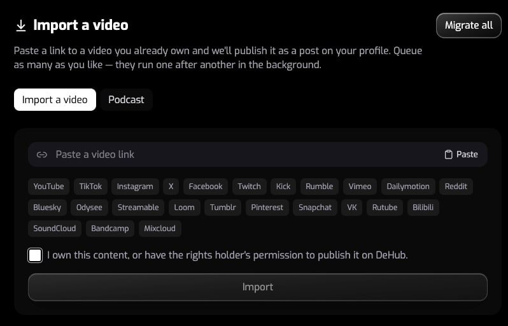Image resolution: width=508 pixels, height=326 pixels.
Task: Click the Rutube chip
Action: (385, 208)
